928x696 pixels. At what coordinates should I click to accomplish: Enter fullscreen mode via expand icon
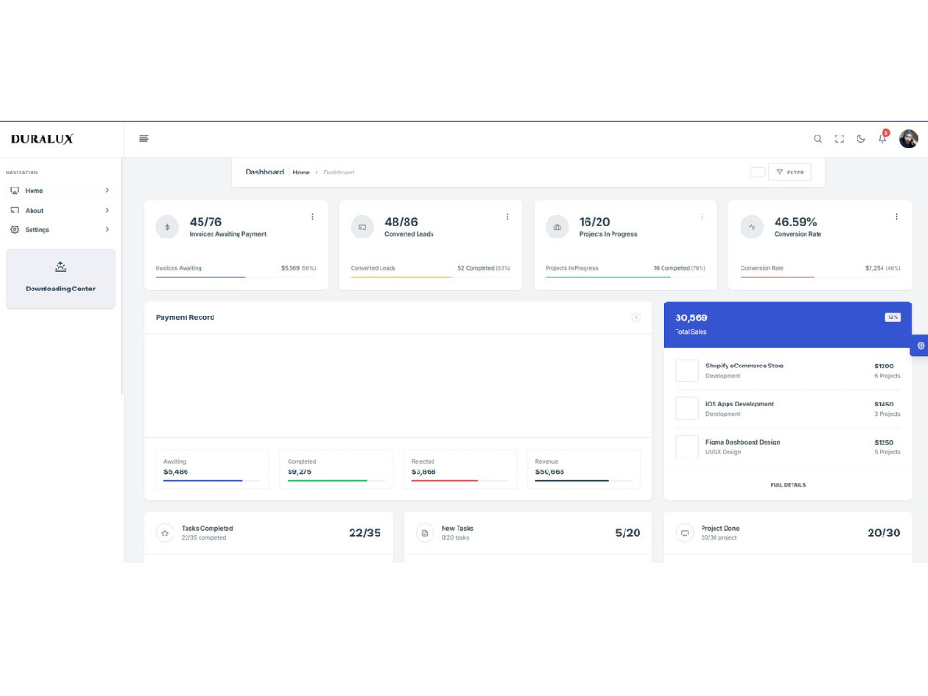click(839, 139)
